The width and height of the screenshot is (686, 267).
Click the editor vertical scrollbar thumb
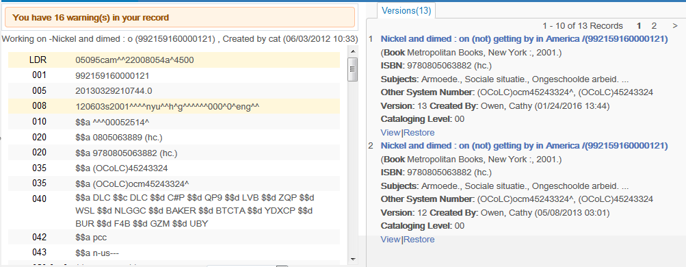(353, 69)
